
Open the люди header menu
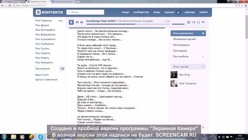coord(125,12)
